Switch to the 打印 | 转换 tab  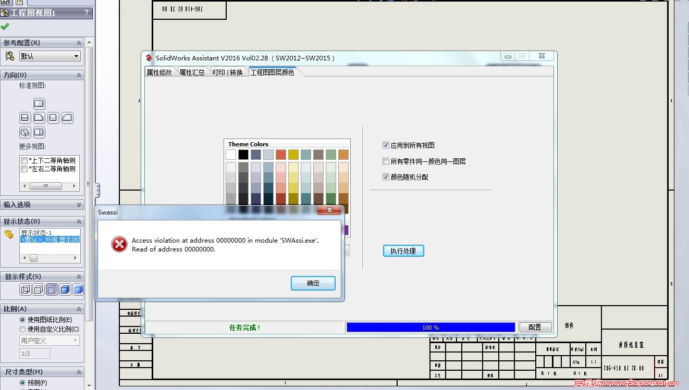pyautogui.click(x=228, y=72)
